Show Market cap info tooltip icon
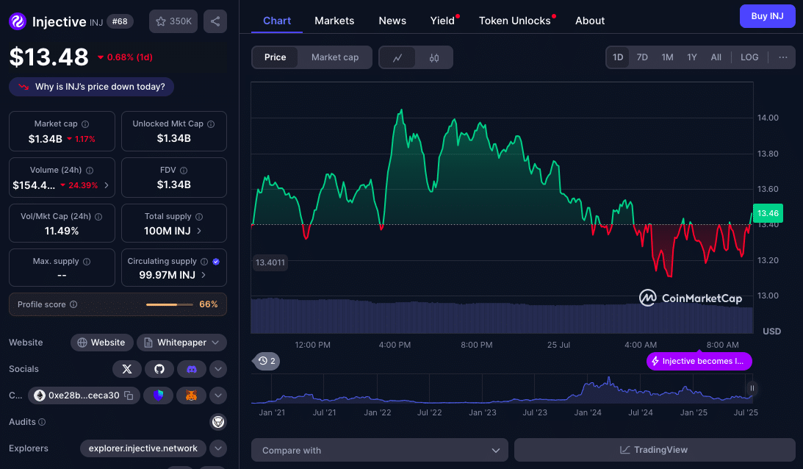The image size is (803, 469). [x=85, y=124]
